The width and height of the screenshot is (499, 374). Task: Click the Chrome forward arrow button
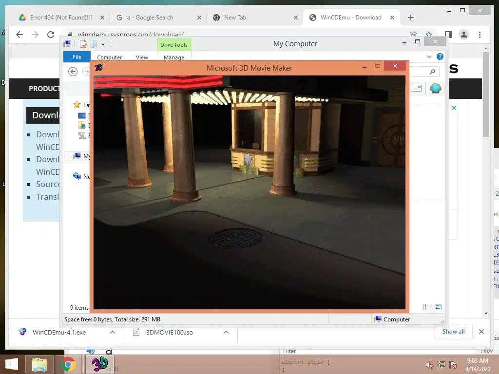click(x=35, y=35)
